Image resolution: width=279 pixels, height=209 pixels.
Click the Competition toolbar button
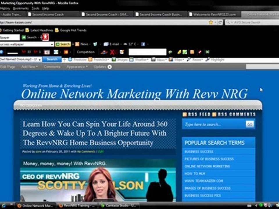coord(85,52)
